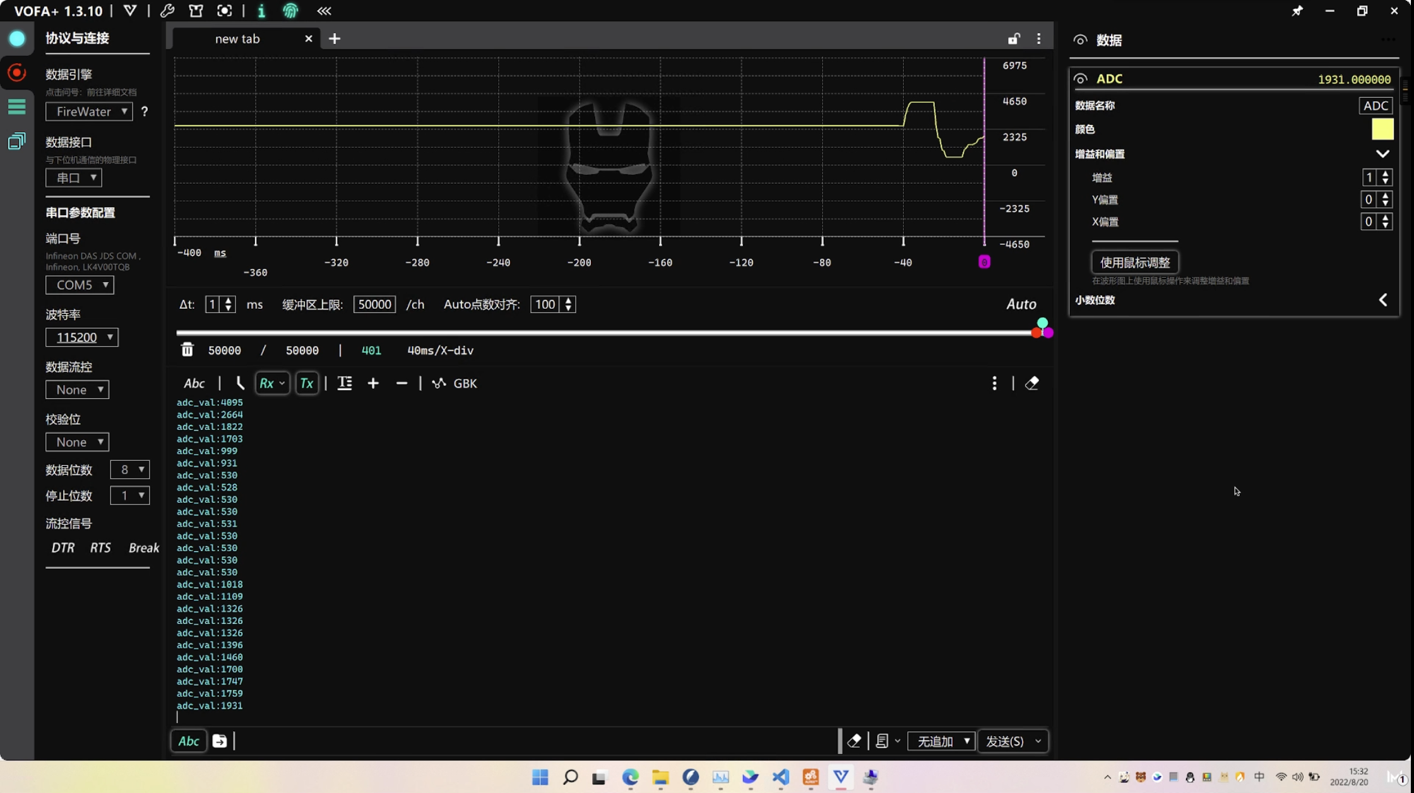
Task: Click the ADC data color yellow swatch
Action: click(x=1381, y=128)
